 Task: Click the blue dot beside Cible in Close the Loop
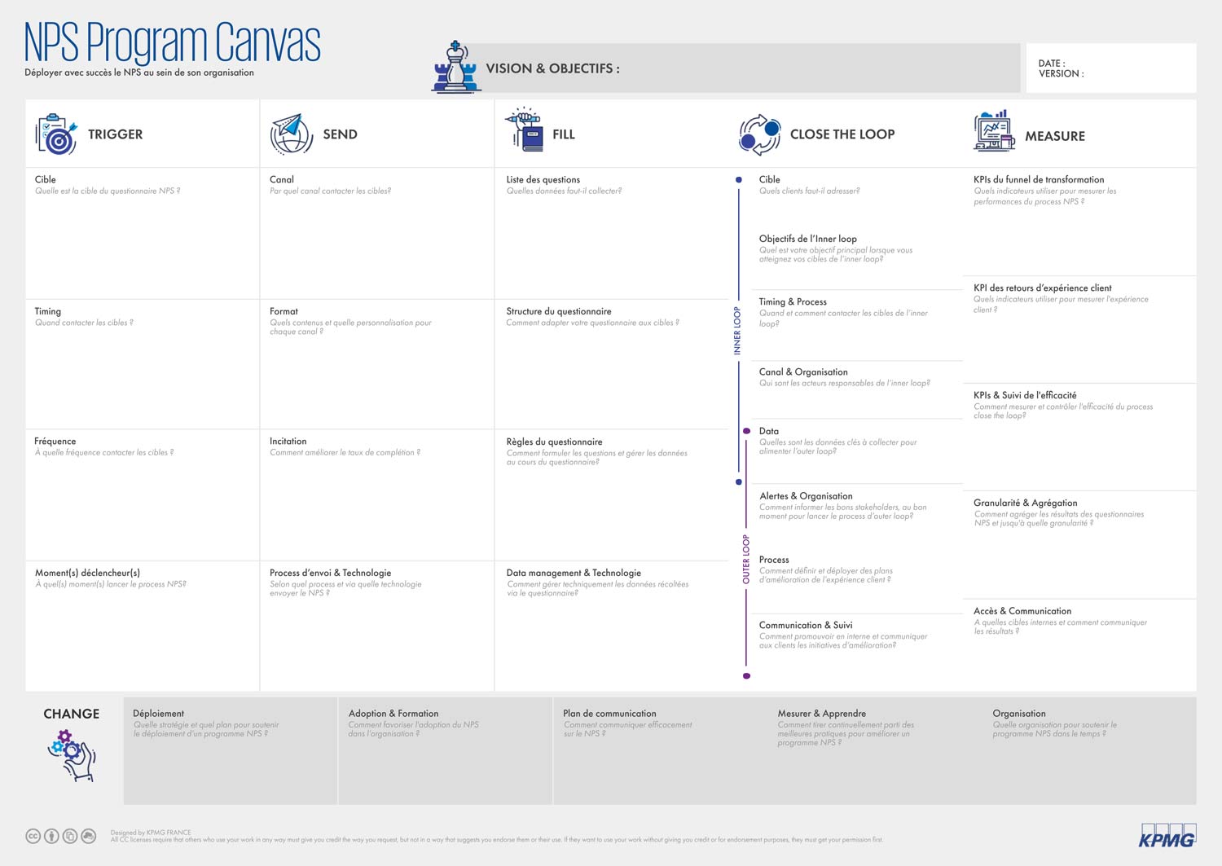click(x=739, y=179)
